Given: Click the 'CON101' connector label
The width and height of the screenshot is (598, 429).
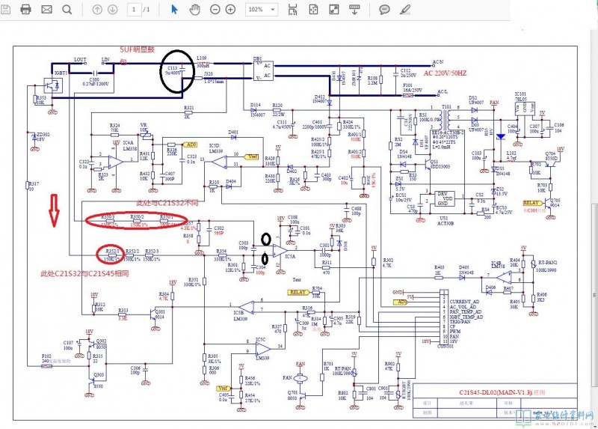Looking at the screenshot, I should tap(445, 347).
